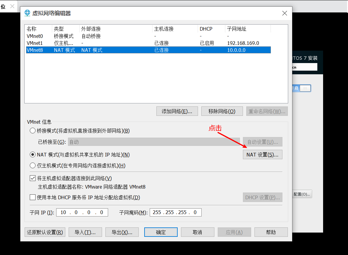Select the VMnet0 row

(x=148, y=36)
